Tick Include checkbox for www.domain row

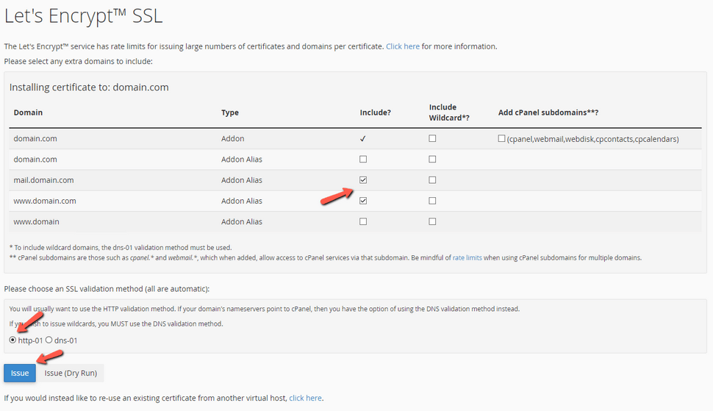point(363,221)
